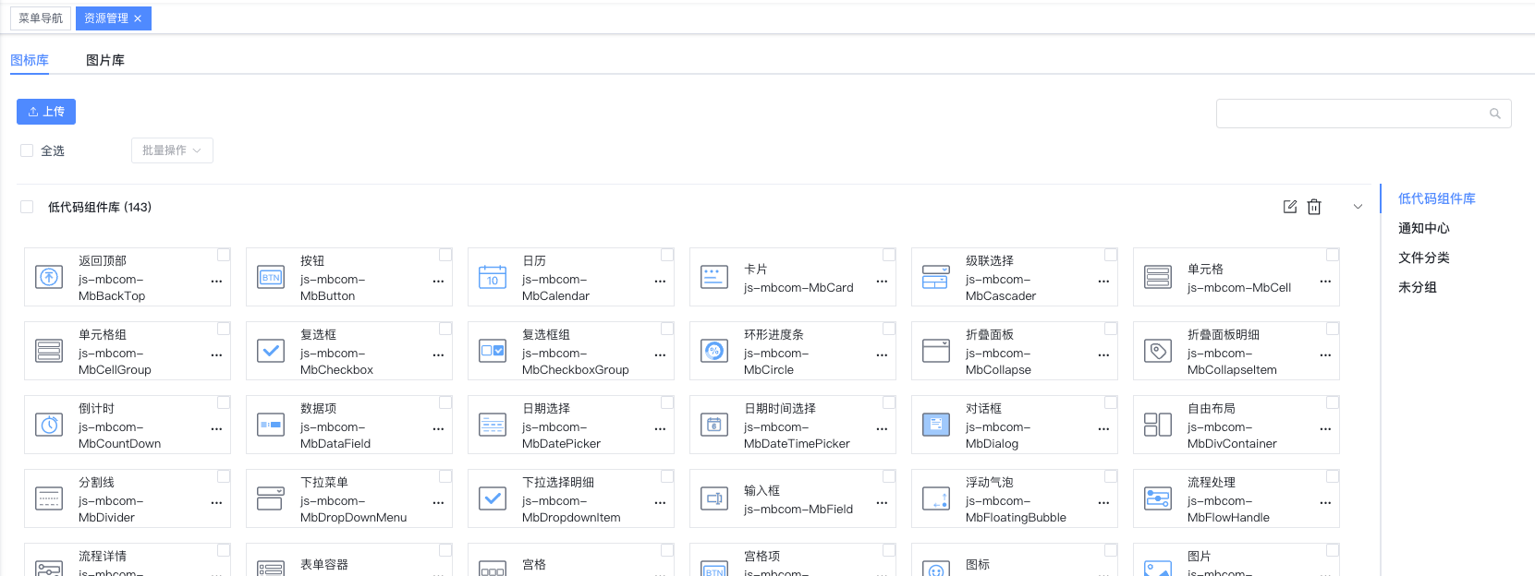Click the 复选框 MbCheckbox component icon

(271, 351)
